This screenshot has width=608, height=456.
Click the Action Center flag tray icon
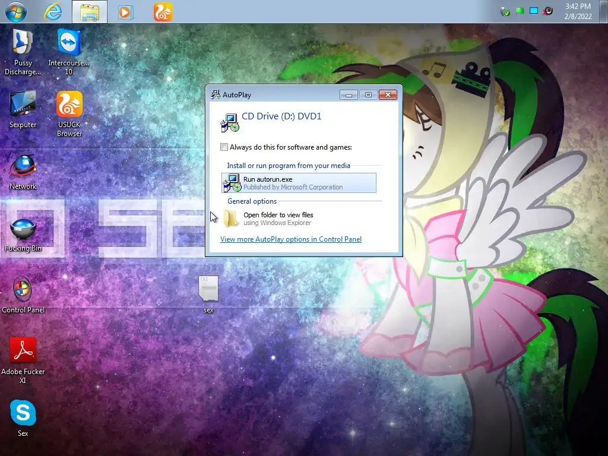coord(520,11)
